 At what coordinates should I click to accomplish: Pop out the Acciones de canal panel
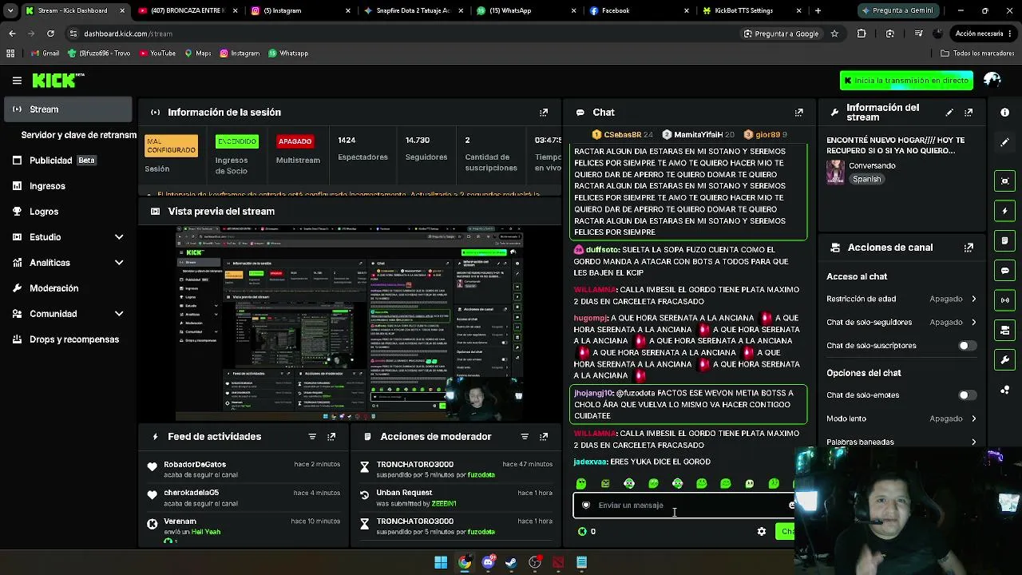tap(969, 248)
